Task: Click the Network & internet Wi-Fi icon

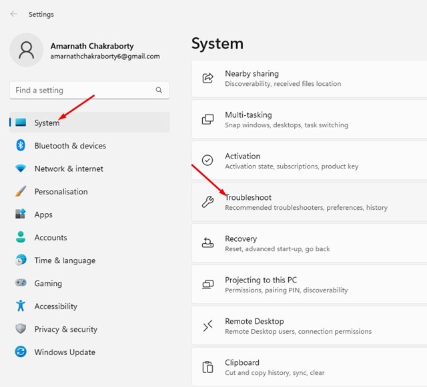Action: click(21, 169)
